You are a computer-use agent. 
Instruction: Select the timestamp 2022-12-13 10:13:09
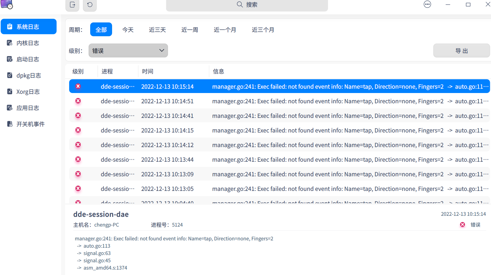coord(167,174)
